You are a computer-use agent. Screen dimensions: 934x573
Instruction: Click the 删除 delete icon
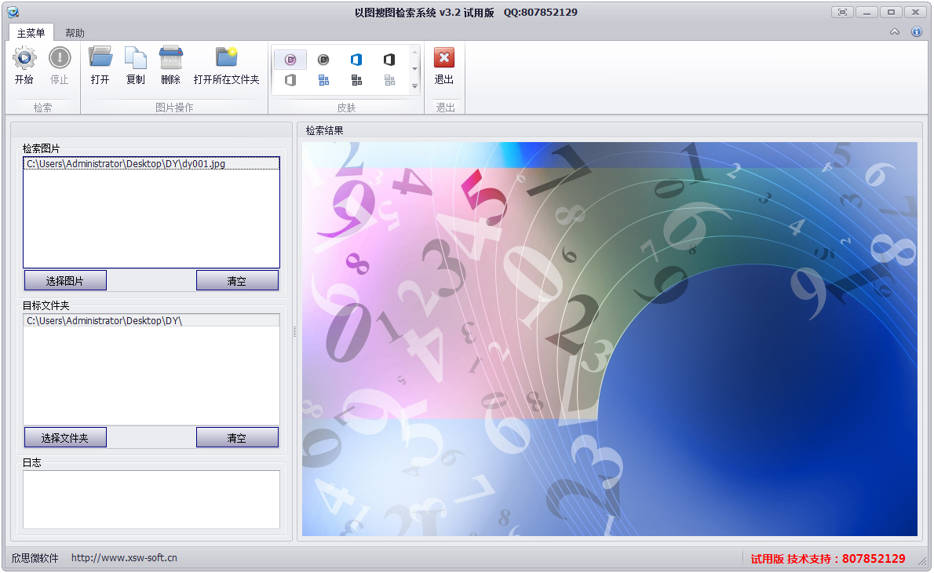pos(170,58)
